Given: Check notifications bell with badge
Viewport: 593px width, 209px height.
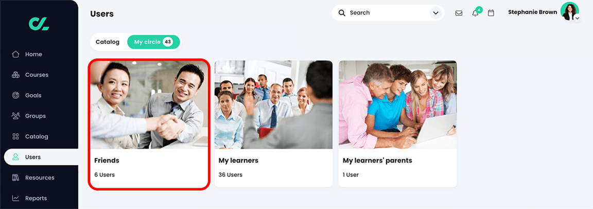Looking at the screenshot, I should pyautogui.click(x=477, y=12).
